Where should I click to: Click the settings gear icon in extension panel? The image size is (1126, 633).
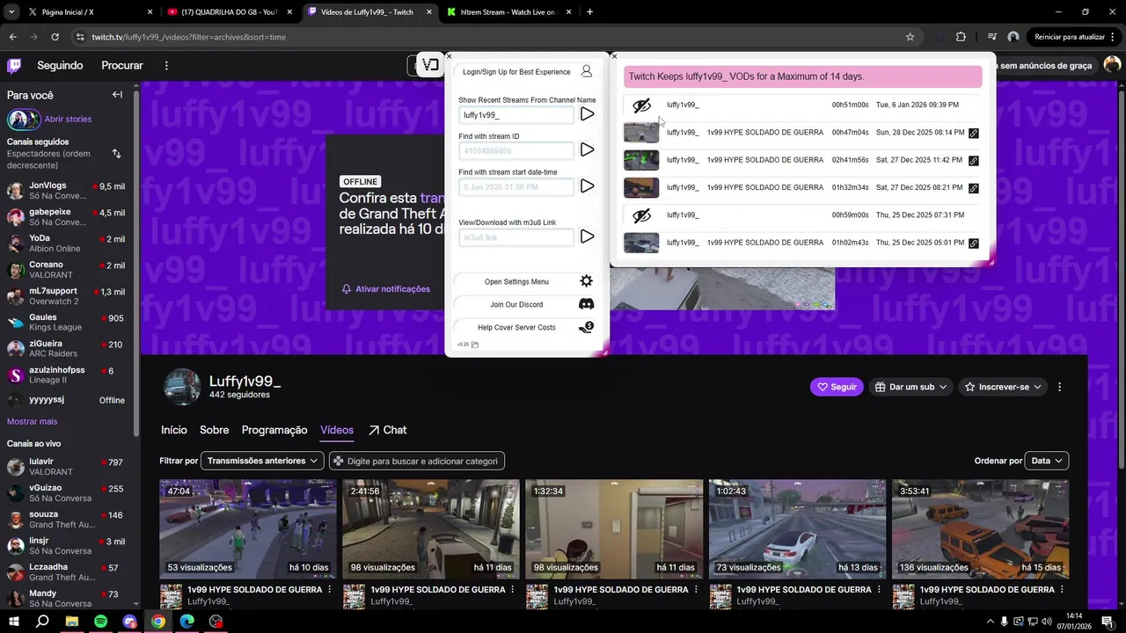[587, 281]
